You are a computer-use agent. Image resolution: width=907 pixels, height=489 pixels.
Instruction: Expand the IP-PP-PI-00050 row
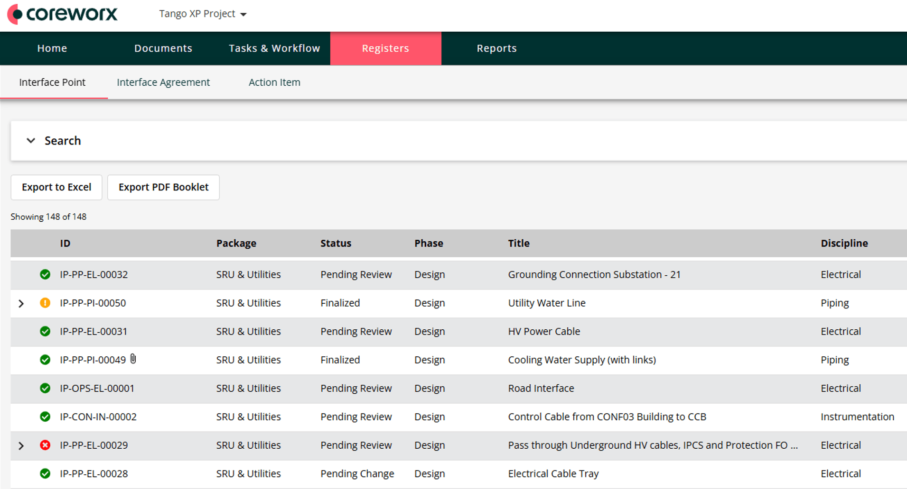click(x=21, y=303)
